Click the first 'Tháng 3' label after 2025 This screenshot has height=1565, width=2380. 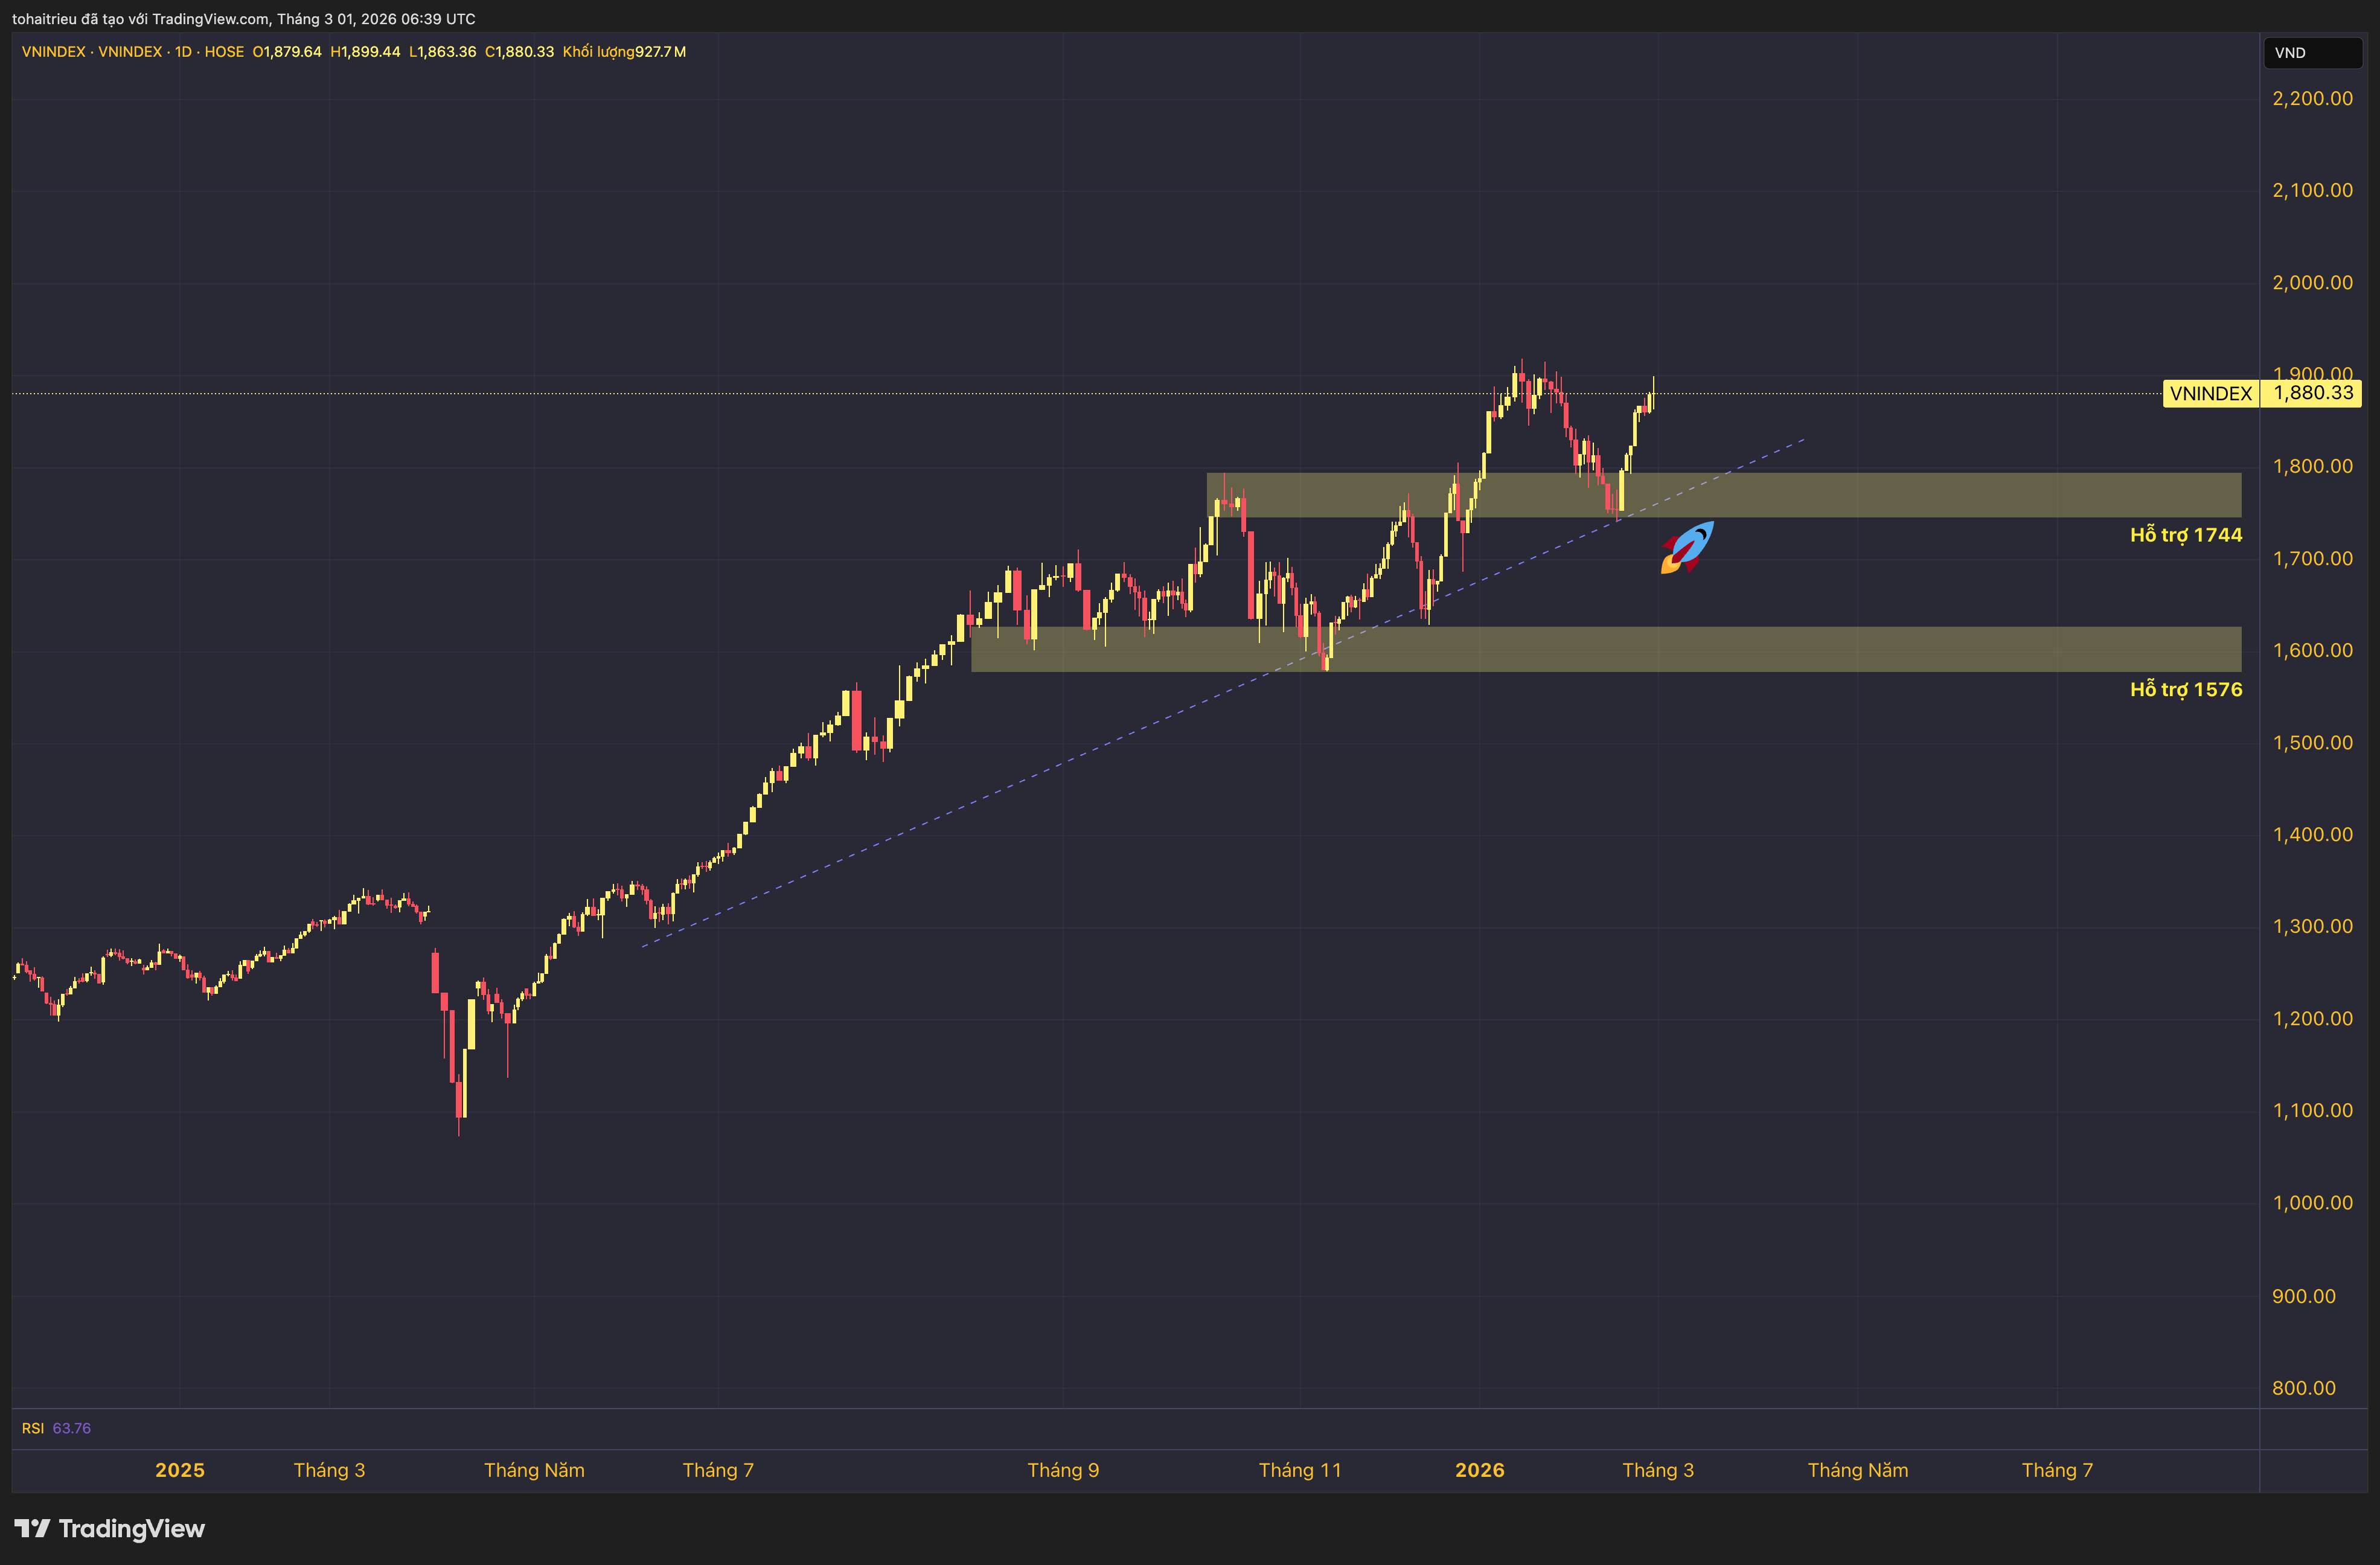[329, 1470]
